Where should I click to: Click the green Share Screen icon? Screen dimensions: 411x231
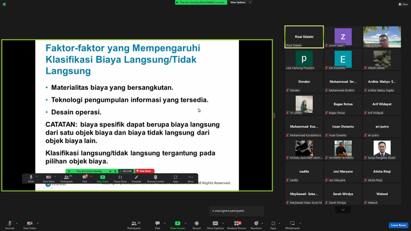177,223
